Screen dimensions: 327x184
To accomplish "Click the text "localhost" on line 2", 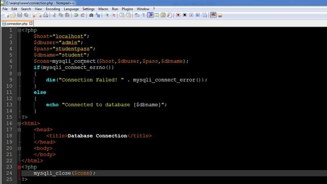I will point(69,36).
